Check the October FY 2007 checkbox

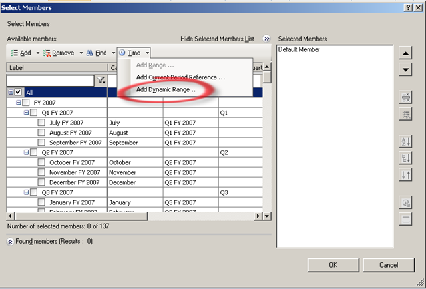click(41, 162)
